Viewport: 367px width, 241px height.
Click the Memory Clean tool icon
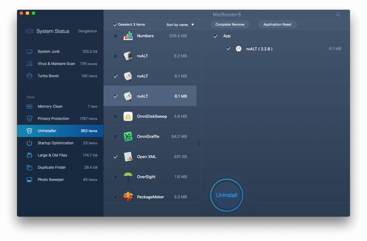pyautogui.click(x=29, y=106)
